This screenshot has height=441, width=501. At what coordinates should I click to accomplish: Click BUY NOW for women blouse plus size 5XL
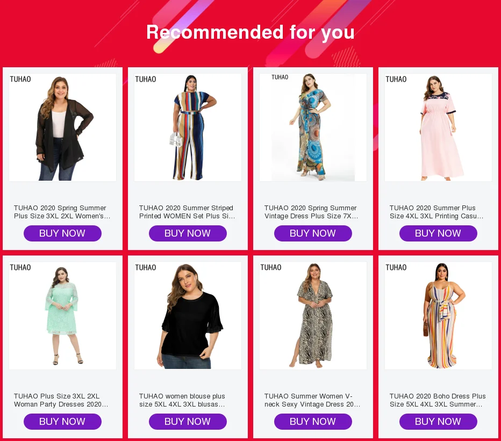click(x=188, y=422)
